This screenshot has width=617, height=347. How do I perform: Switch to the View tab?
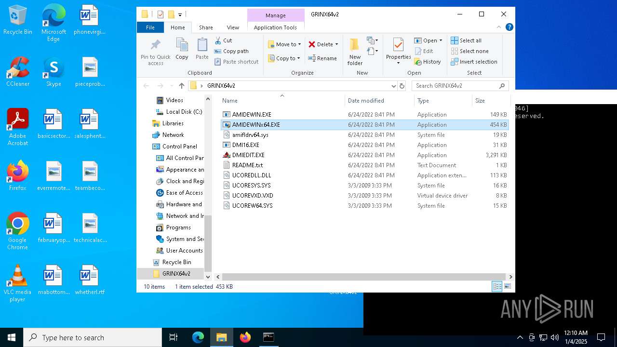click(x=233, y=27)
